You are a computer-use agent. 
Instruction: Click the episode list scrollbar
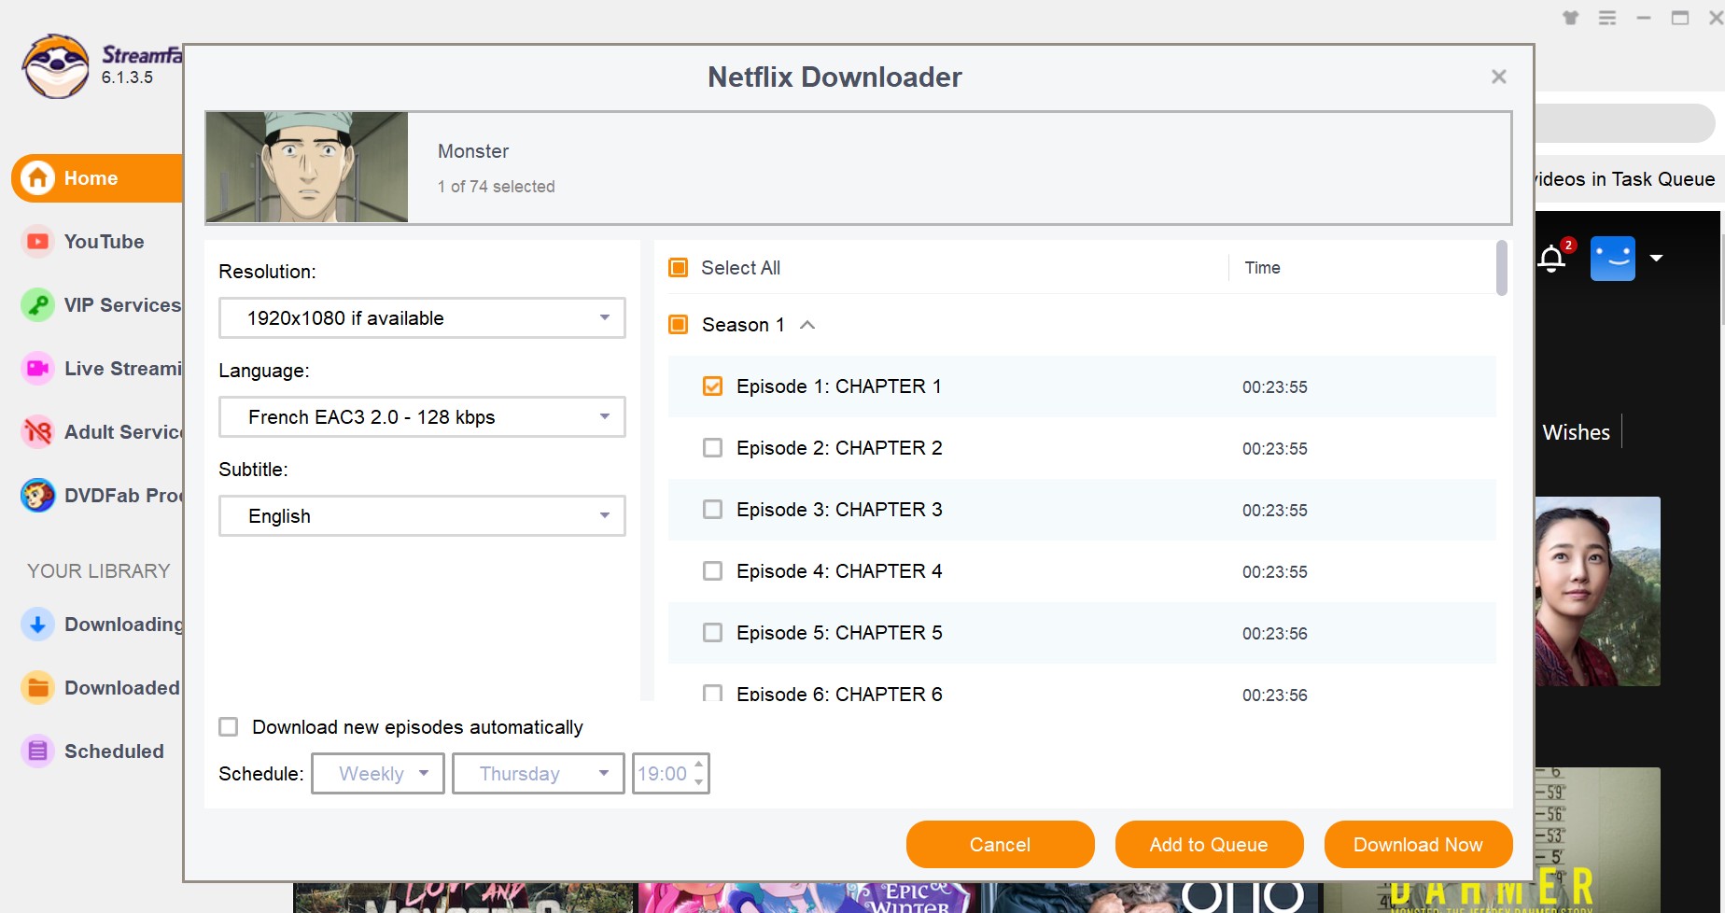click(1501, 268)
